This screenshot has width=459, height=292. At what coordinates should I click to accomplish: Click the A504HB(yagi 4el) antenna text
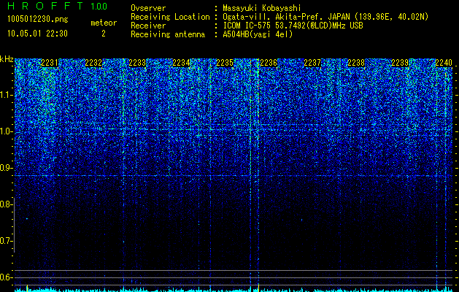click(258, 34)
